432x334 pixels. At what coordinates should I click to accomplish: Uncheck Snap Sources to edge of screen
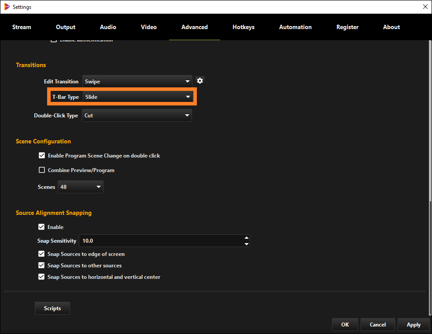41,254
